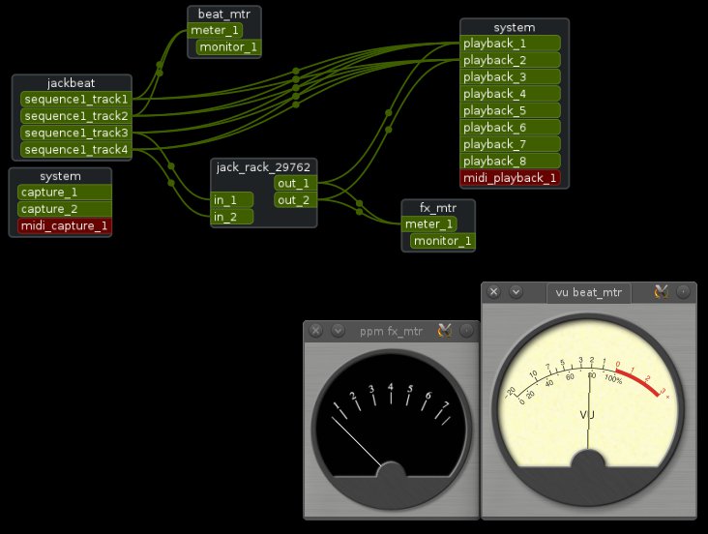The image size is (708, 534).
Task: Close the ppm fx_mtr meter window
Action: 315,331
